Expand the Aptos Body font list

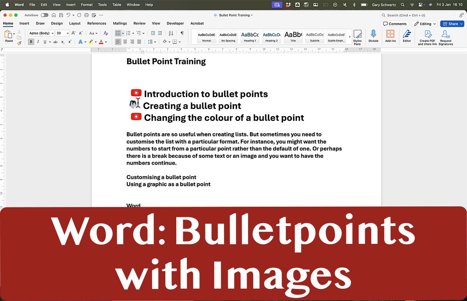pyautogui.click(x=53, y=33)
